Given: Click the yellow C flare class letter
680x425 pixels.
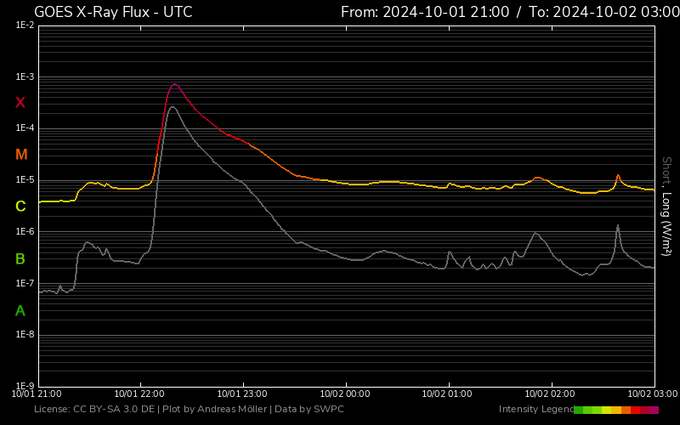Looking at the screenshot, I should tap(20, 207).
